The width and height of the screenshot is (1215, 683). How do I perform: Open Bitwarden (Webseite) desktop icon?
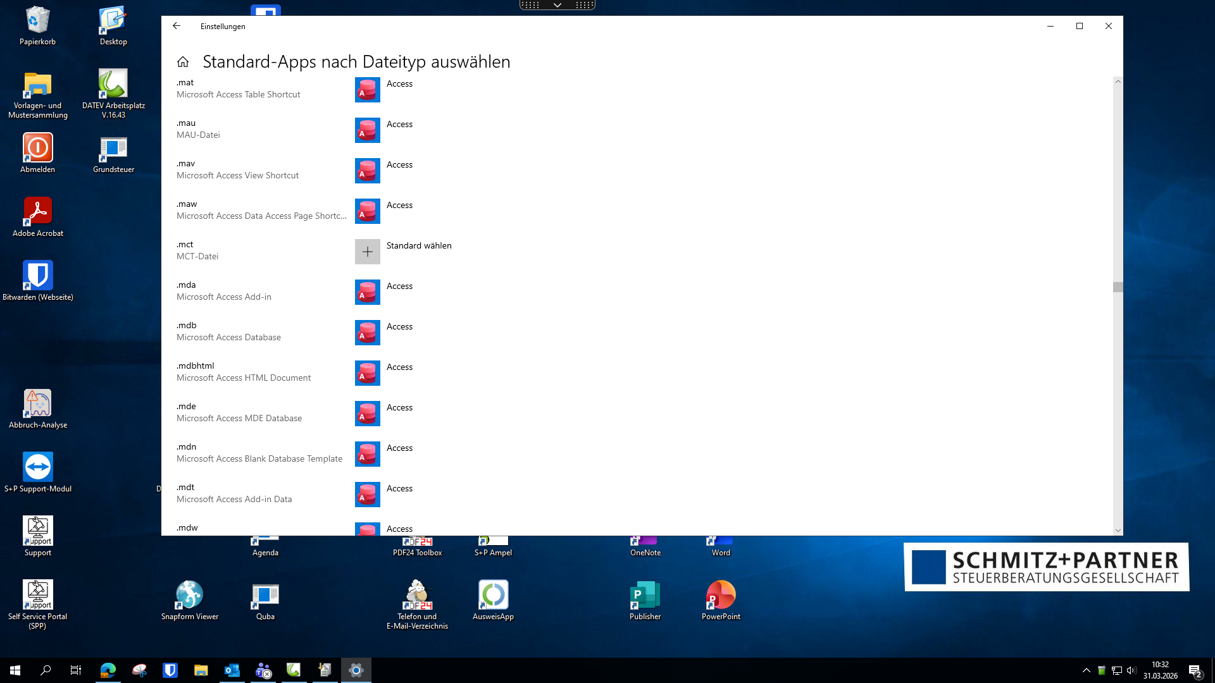(38, 276)
